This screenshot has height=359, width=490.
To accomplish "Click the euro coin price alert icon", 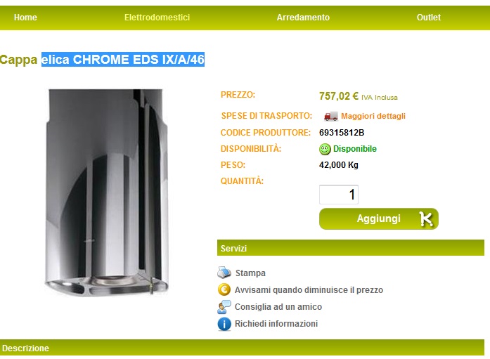I will tap(224, 289).
